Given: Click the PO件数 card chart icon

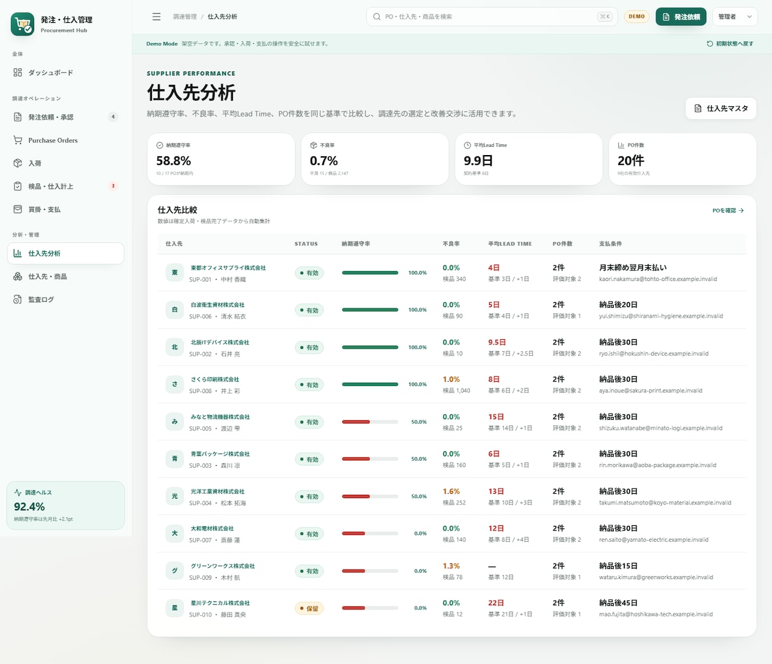Looking at the screenshot, I should pos(621,145).
